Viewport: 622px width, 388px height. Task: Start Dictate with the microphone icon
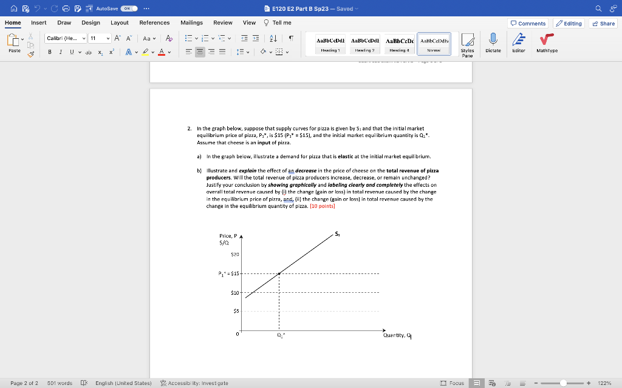click(x=493, y=43)
